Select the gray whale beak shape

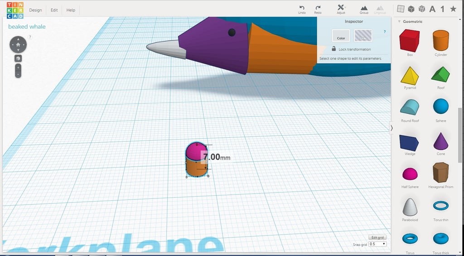(166, 49)
